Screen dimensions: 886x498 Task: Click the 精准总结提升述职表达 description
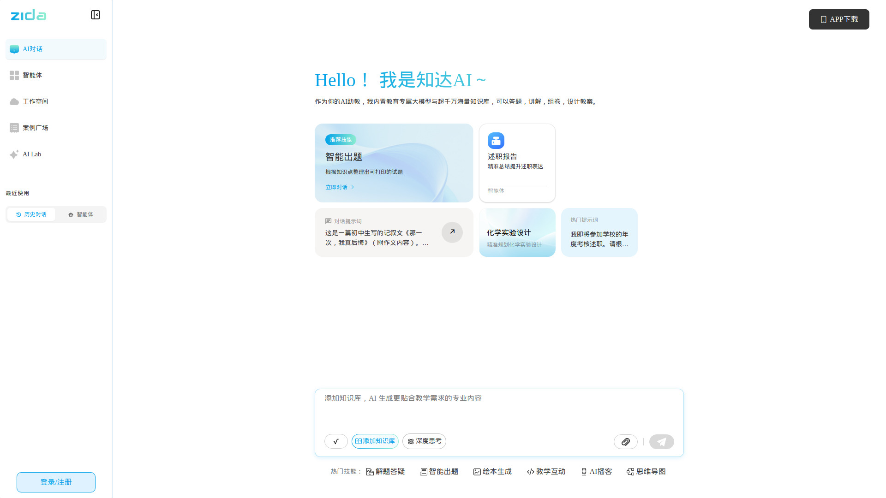click(x=515, y=166)
